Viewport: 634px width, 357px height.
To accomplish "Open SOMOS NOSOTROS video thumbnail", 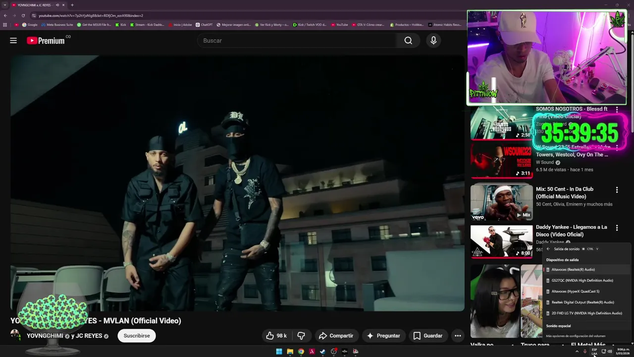I will coord(501,122).
